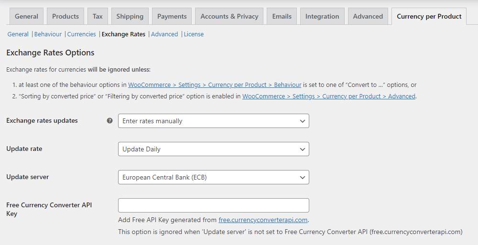This screenshot has height=245, width=478.
Task: Follow the Currency per Product > Advanced link
Action: 328,96
